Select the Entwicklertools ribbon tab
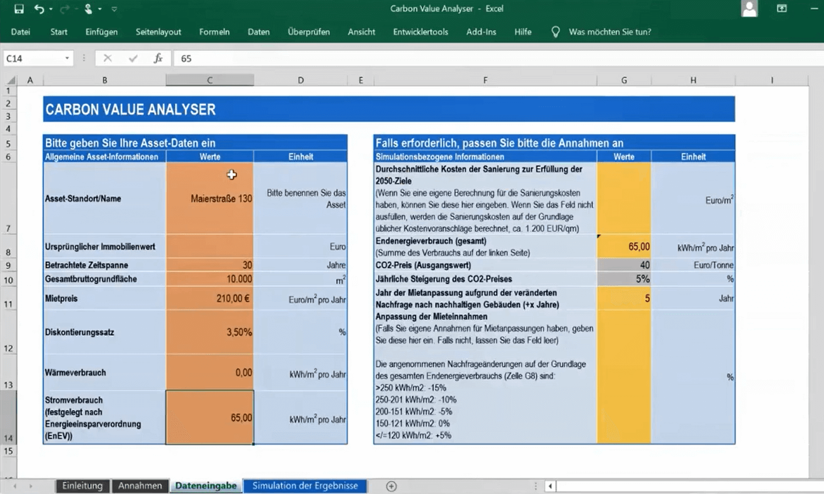 point(421,32)
